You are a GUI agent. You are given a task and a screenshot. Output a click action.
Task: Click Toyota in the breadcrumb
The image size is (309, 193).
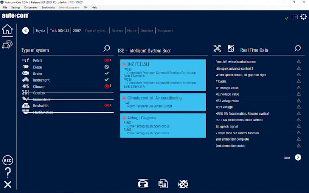41,30
